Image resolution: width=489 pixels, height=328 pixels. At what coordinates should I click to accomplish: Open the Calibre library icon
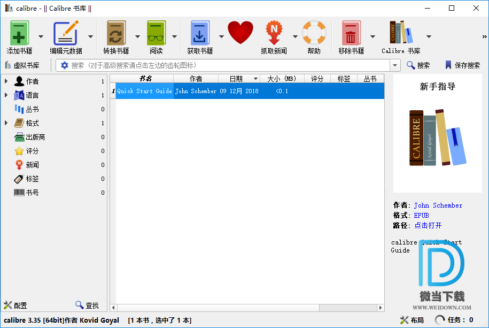tap(401, 34)
